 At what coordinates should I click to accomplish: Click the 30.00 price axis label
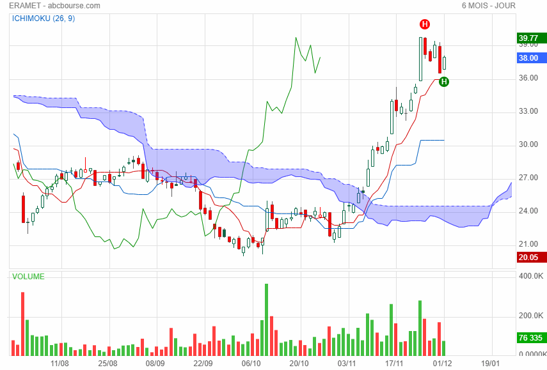pyautogui.click(x=528, y=144)
